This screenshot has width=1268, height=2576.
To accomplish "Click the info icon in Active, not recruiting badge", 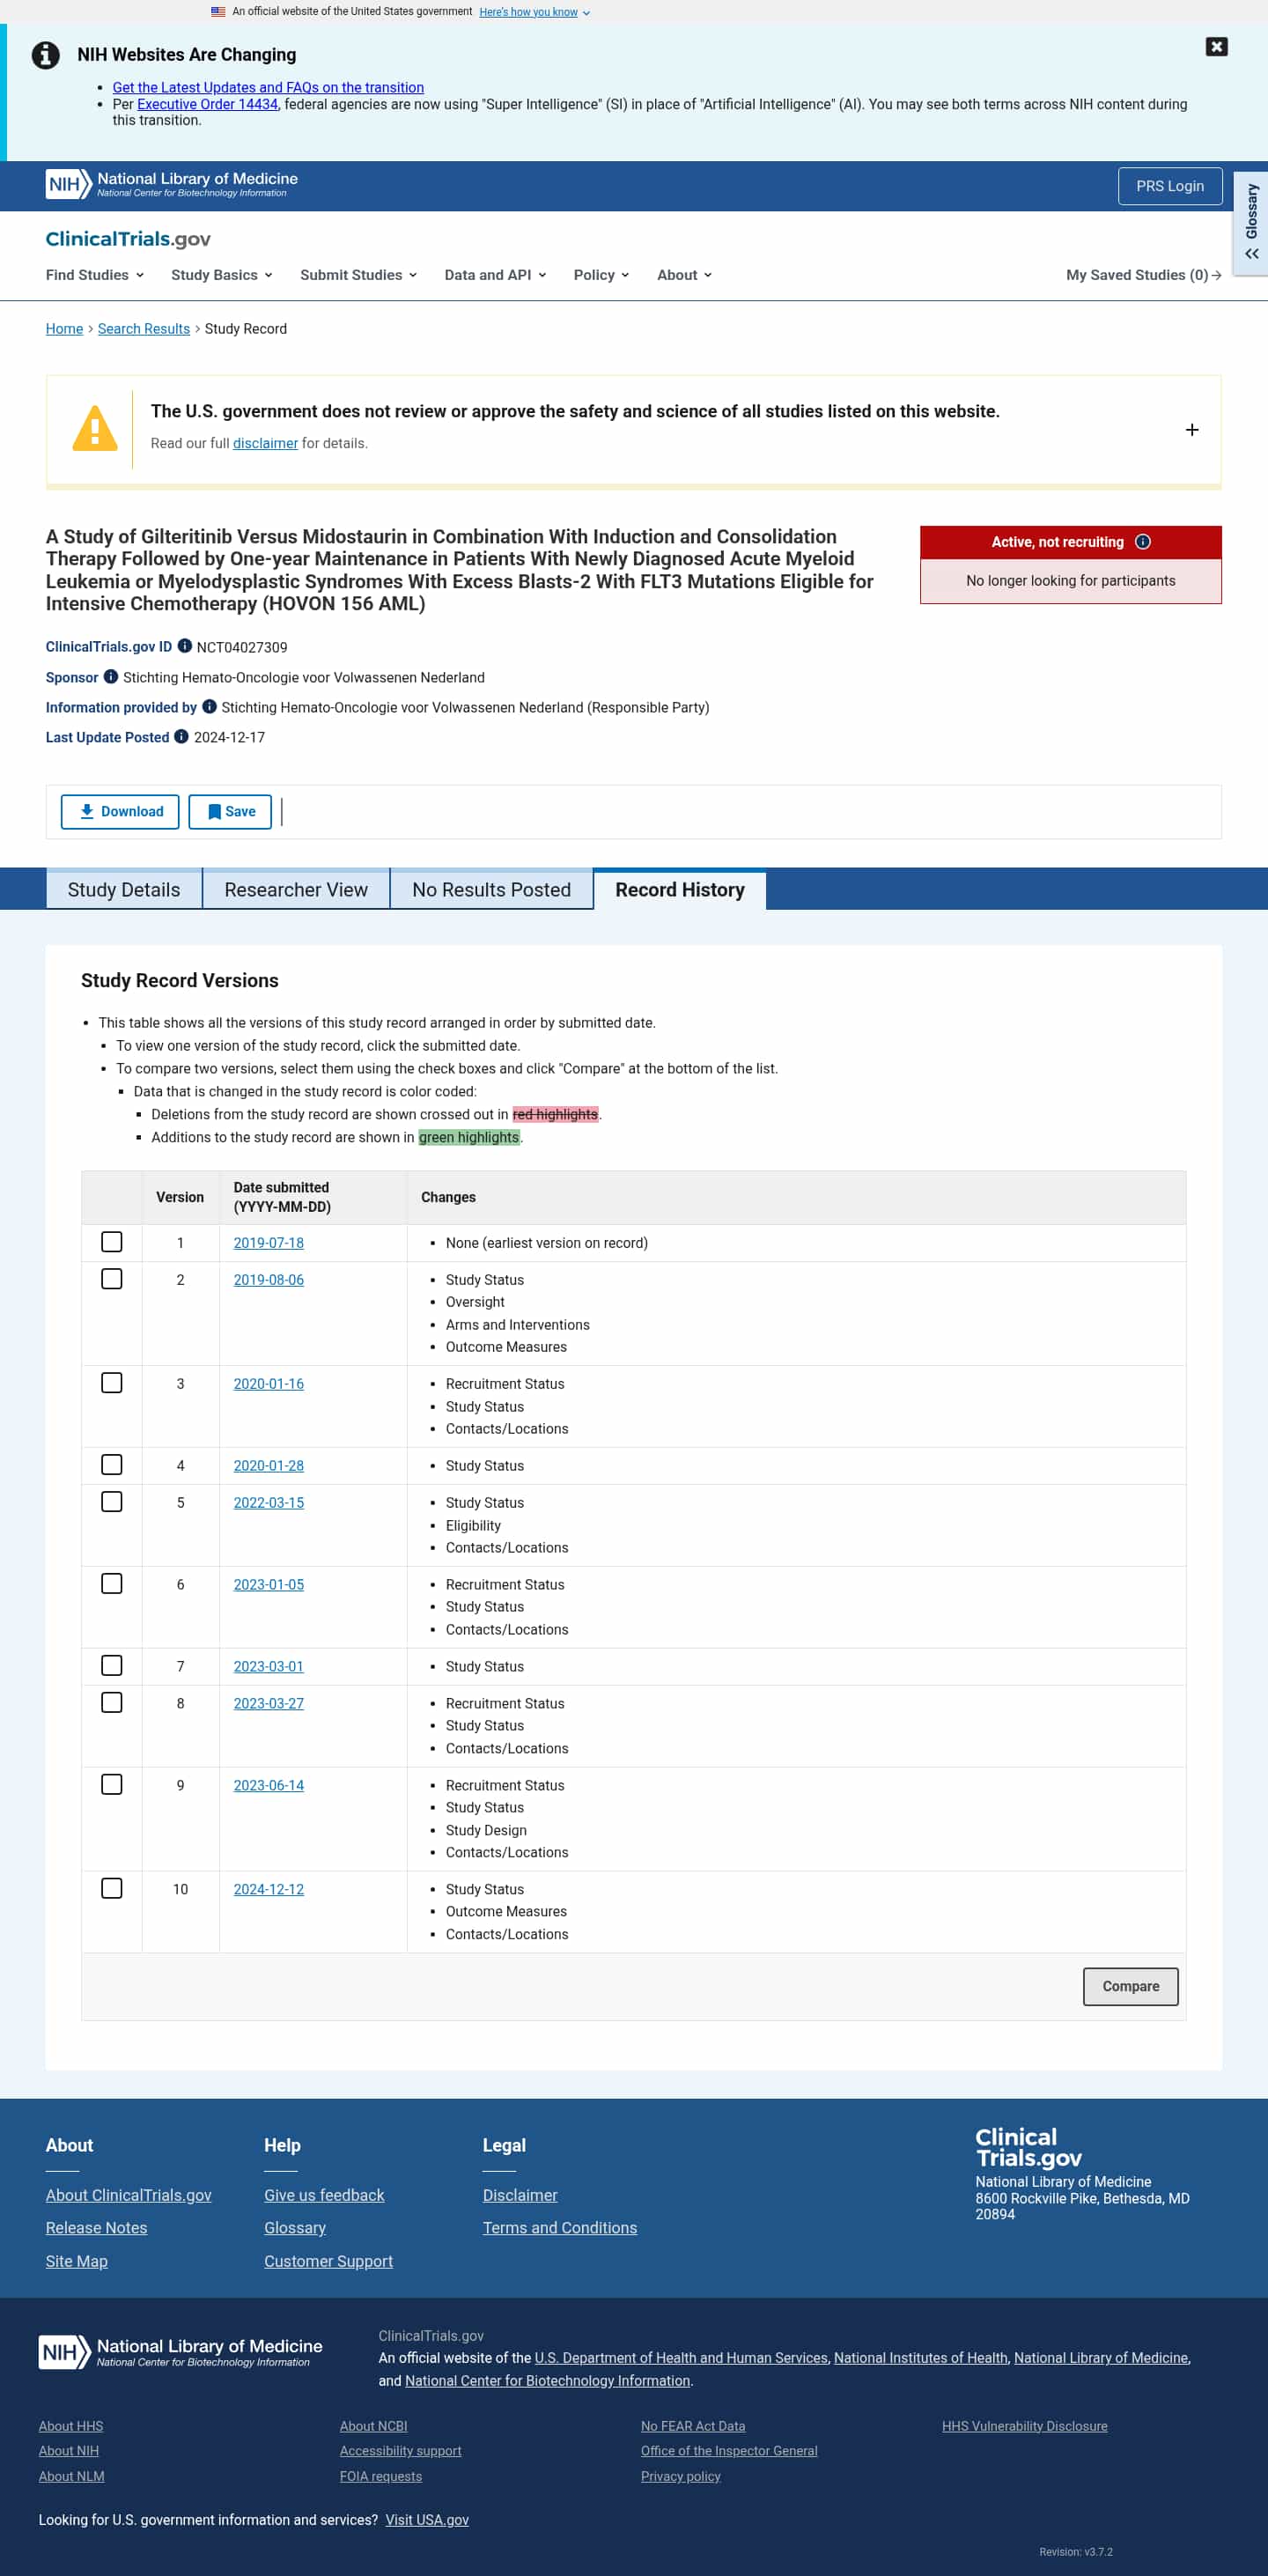I will click(x=1143, y=542).
